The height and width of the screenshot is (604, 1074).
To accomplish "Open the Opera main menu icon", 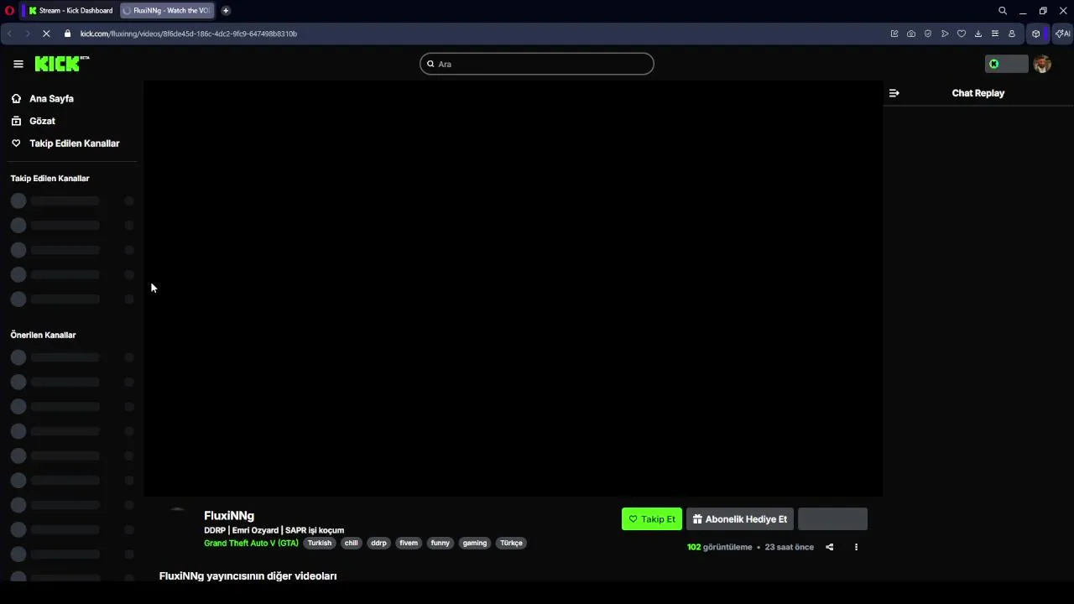I will (x=9, y=11).
